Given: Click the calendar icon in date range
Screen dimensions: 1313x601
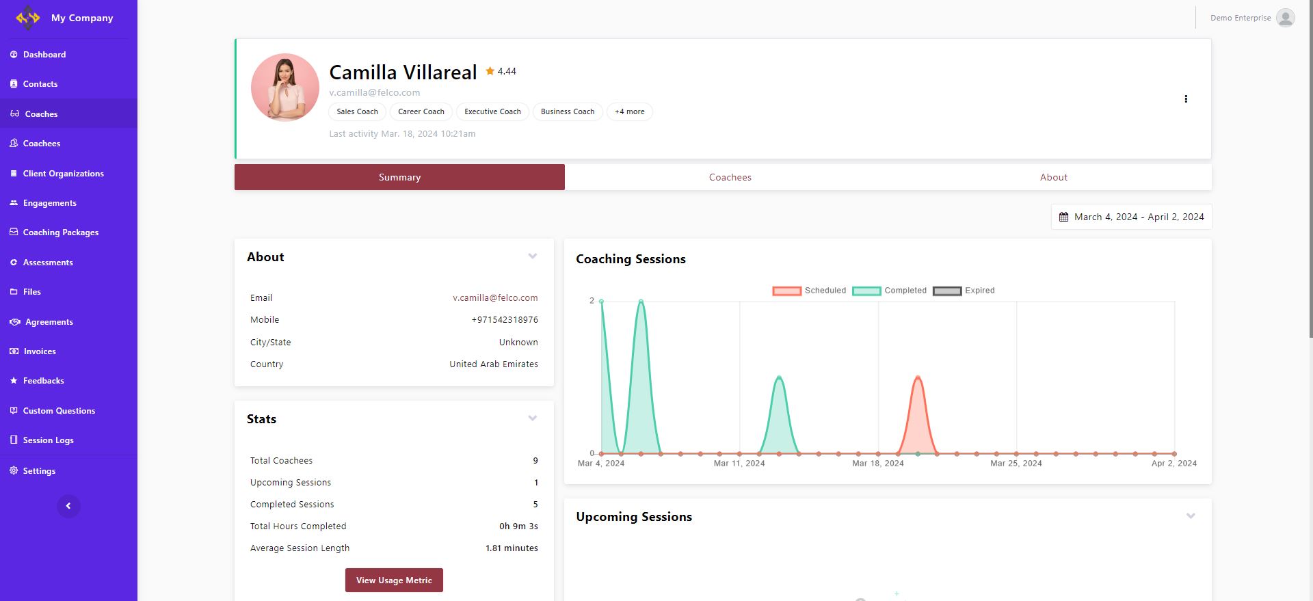Looking at the screenshot, I should 1063,217.
